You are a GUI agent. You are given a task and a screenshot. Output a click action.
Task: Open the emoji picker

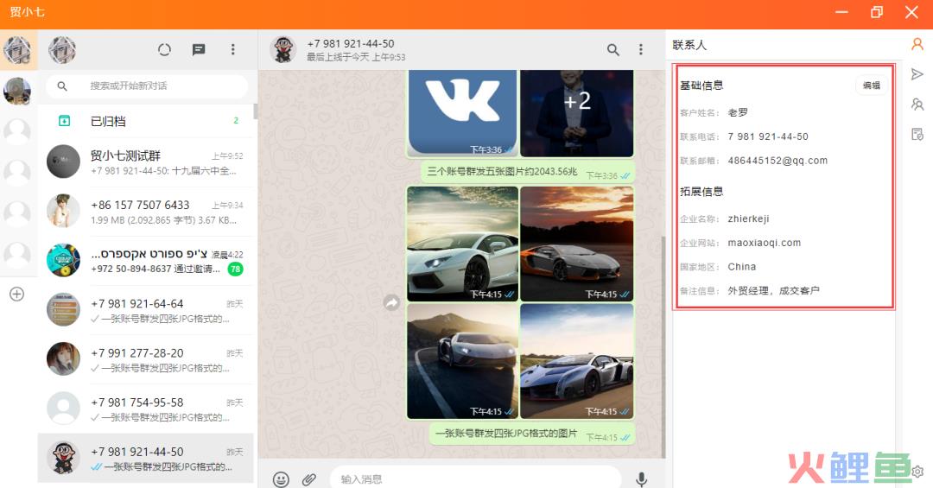(281, 478)
